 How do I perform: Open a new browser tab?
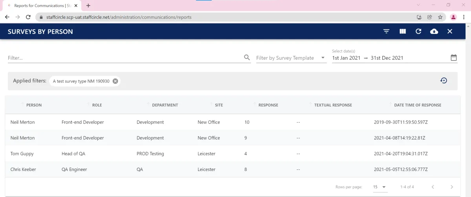click(88, 6)
